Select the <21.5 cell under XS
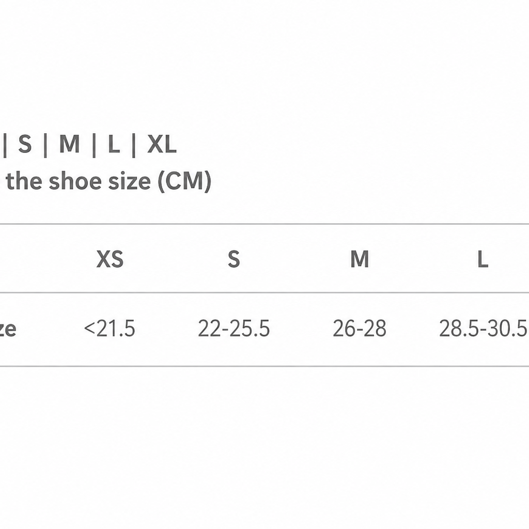Image resolution: width=529 pixels, height=529 pixels. (110, 328)
